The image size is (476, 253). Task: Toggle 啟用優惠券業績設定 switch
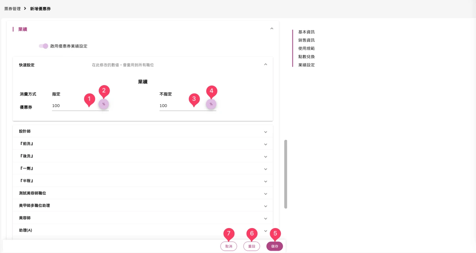coord(44,46)
